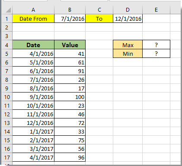This screenshot has width=182, height=166.
Task: Select the orange Max label cell
Action: 128,45
